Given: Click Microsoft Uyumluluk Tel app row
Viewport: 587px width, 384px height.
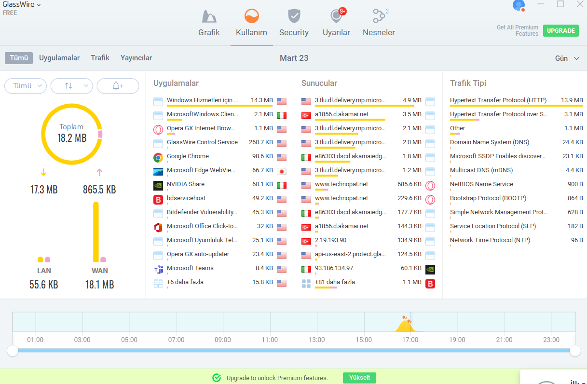Looking at the screenshot, I should [x=219, y=241].
